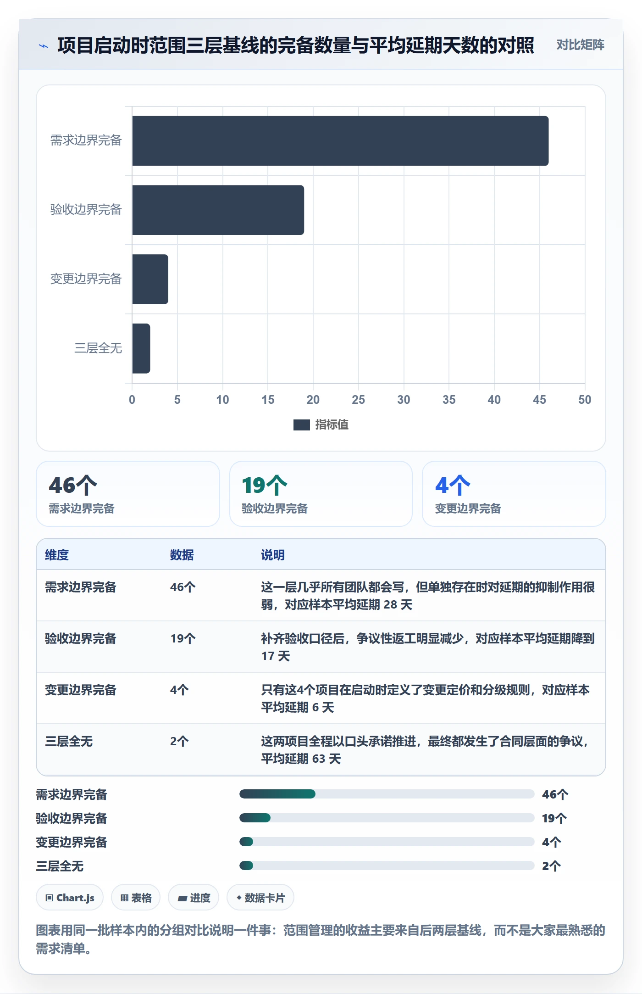Click the 维度 column header
Viewport: 642px width, 994px height.
point(57,555)
